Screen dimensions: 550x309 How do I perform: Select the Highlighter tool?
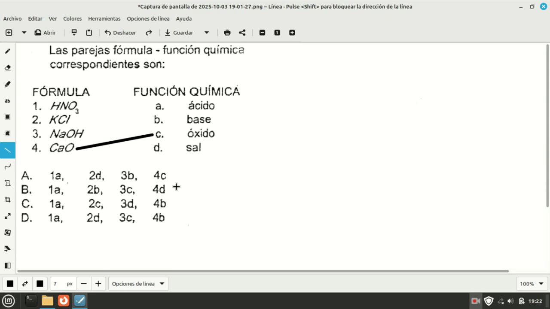click(x=7, y=84)
